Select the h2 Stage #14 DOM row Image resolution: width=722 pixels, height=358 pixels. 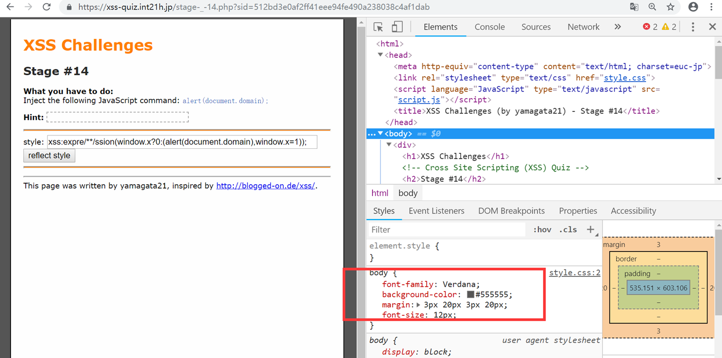point(444,179)
